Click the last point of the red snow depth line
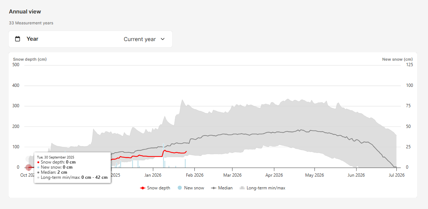Viewport: 428px width, 209px height. 186,152
